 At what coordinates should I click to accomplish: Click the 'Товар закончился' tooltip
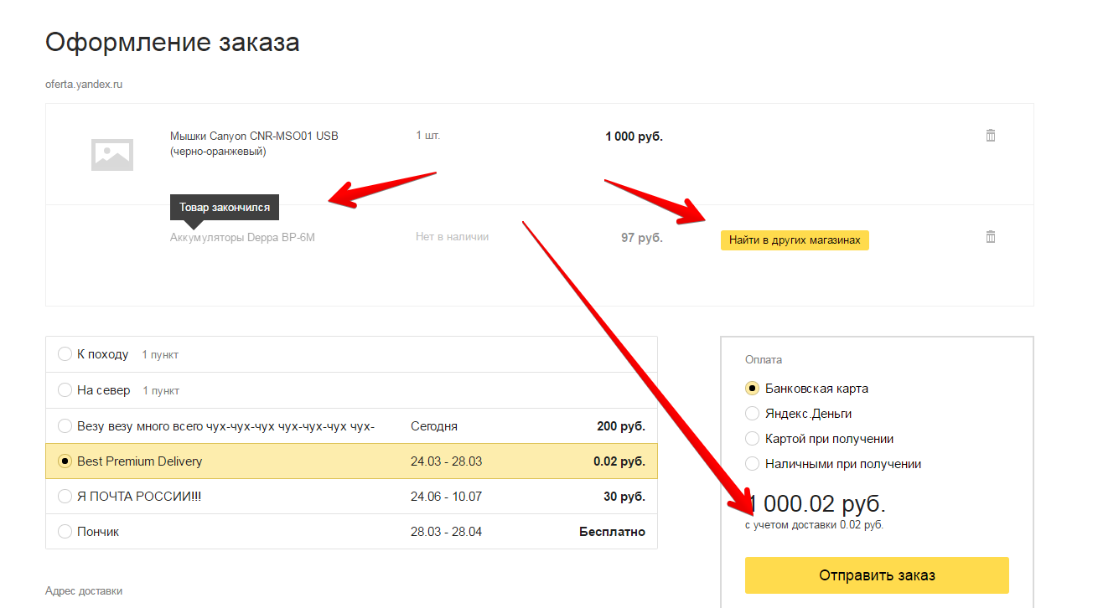tap(224, 207)
